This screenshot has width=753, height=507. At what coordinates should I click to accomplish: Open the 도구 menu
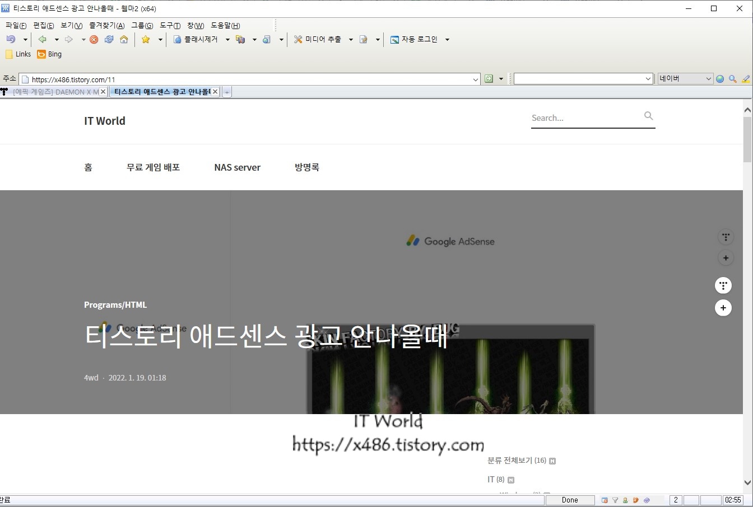click(170, 25)
